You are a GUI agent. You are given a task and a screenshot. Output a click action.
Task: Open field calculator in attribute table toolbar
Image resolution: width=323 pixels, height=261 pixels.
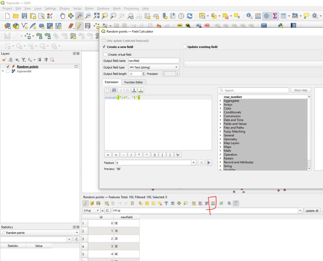[213, 203]
